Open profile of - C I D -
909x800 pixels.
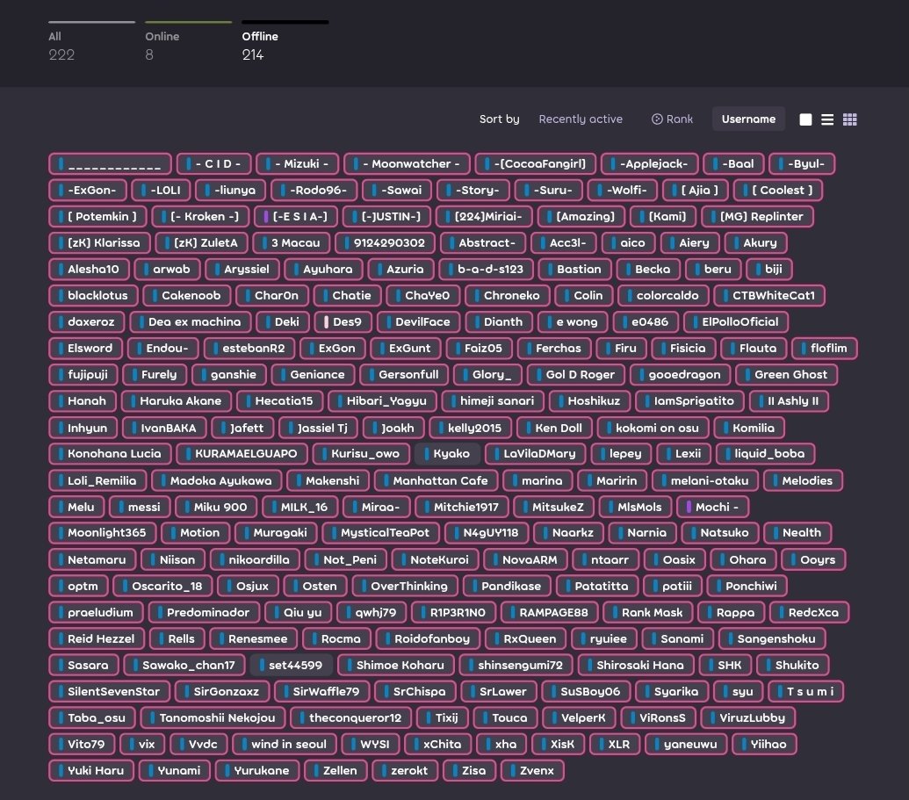(214, 164)
